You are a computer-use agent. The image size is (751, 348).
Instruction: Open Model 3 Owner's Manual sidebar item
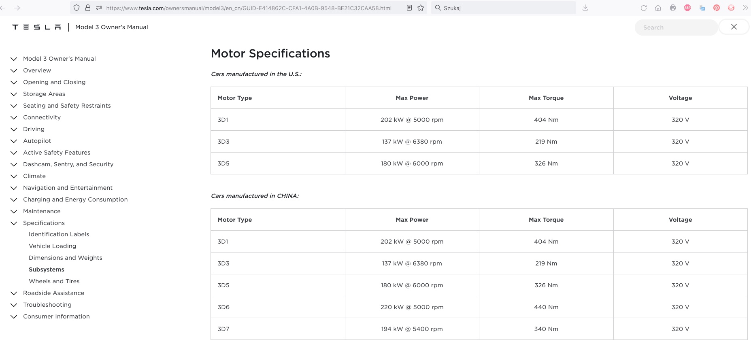[60, 59]
